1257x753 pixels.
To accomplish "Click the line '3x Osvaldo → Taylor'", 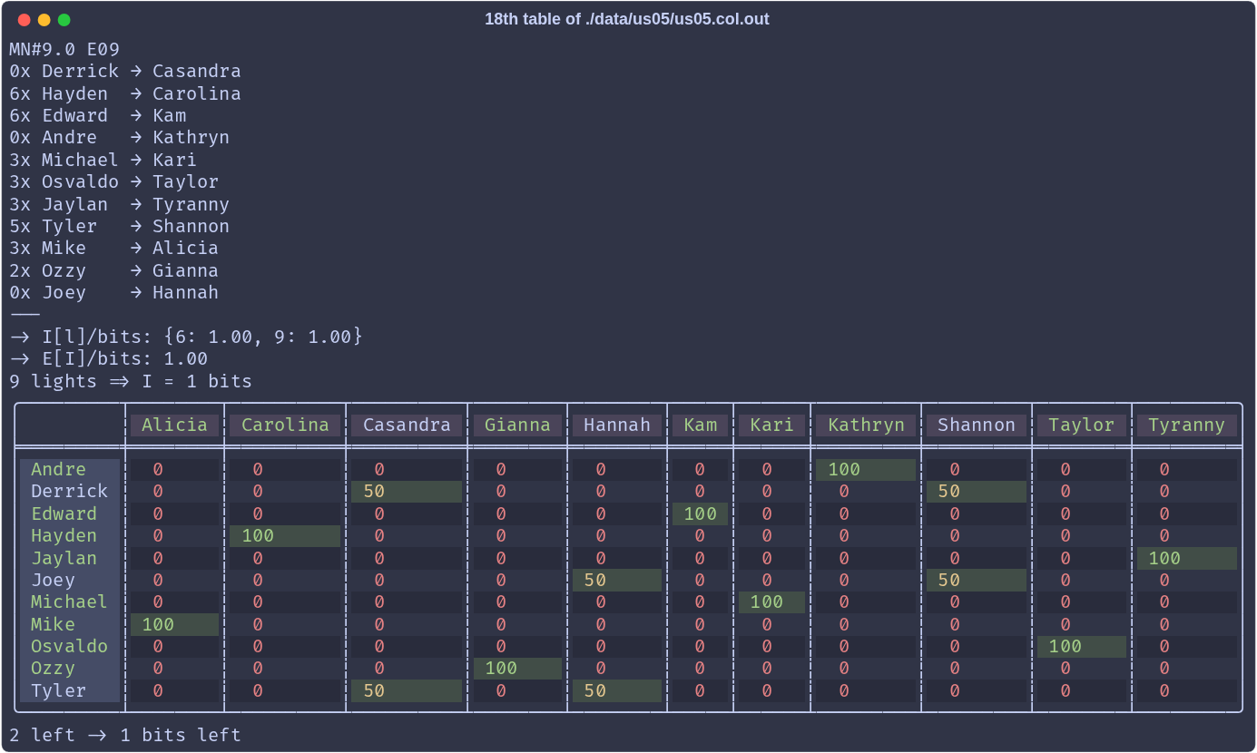I will pyautogui.click(x=114, y=181).
